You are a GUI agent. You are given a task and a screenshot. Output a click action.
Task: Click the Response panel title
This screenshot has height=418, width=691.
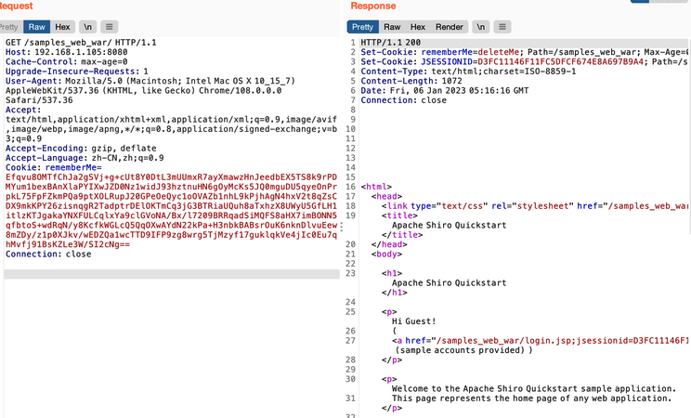click(x=373, y=6)
